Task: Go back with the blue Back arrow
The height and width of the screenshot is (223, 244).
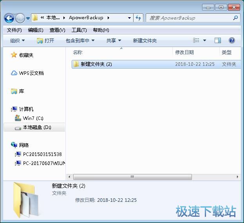Action: click(9, 18)
